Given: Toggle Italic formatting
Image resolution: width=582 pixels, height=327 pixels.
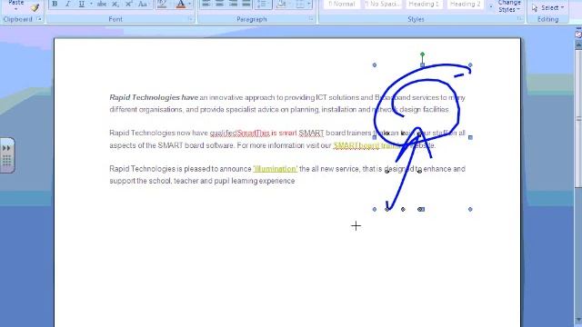Looking at the screenshot, I should 67,4.
